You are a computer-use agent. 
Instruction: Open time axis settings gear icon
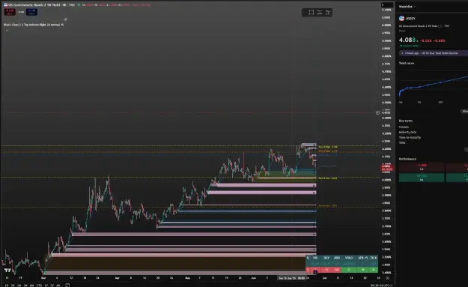[x=387, y=278]
